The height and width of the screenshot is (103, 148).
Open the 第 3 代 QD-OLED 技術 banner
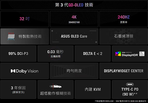point(74,5)
